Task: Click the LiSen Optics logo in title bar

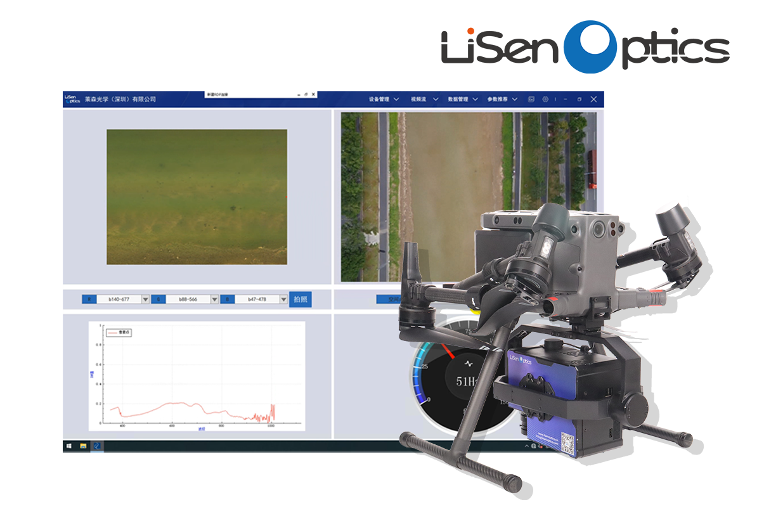Action: tap(72, 99)
